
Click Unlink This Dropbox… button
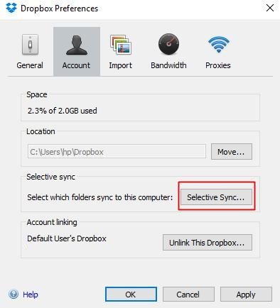click(208, 243)
